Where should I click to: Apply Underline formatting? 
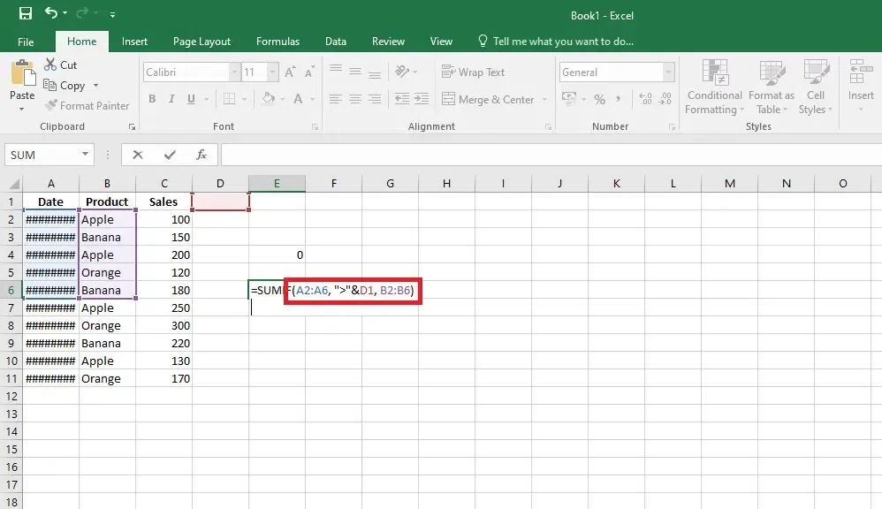point(191,99)
